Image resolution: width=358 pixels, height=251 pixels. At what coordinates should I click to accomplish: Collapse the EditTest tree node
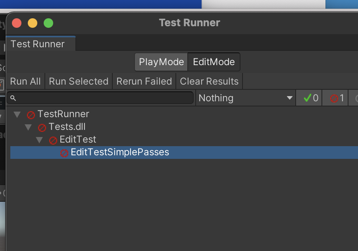[x=39, y=140]
